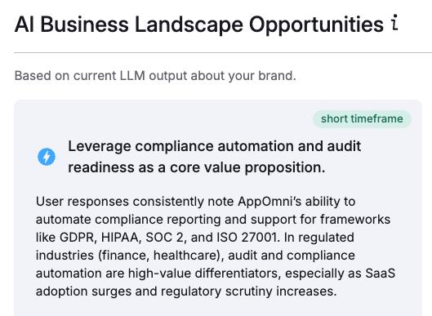The image size is (432, 316).
Task: Click line 'adoption surges and regulatory scrutiny increases.'
Action: 186,292
